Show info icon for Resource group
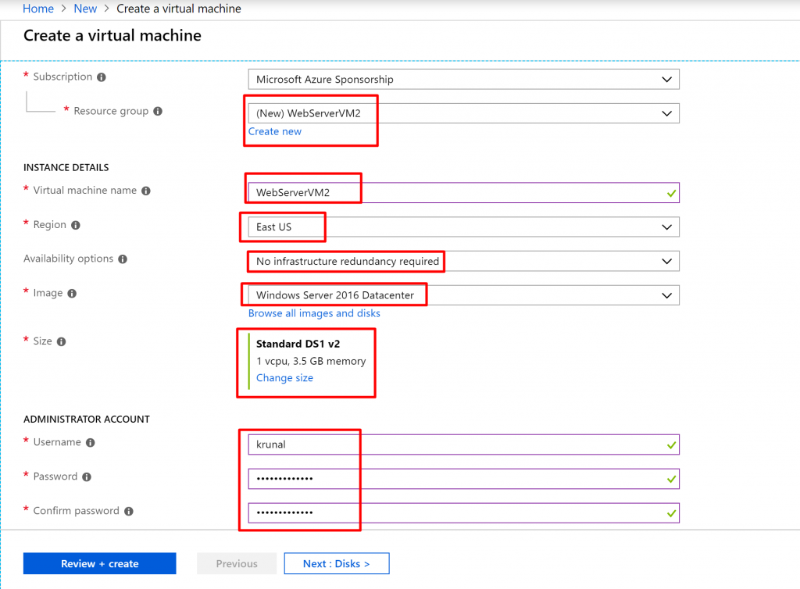 coord(158,111)
